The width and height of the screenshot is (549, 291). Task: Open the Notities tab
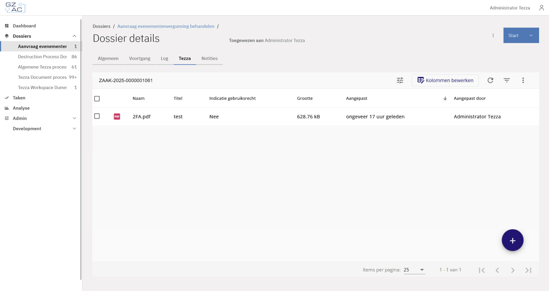coord(209,59)
